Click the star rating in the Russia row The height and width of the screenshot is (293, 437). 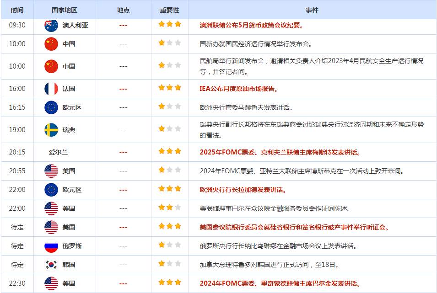pyautogui.click(x=170, y=245)
